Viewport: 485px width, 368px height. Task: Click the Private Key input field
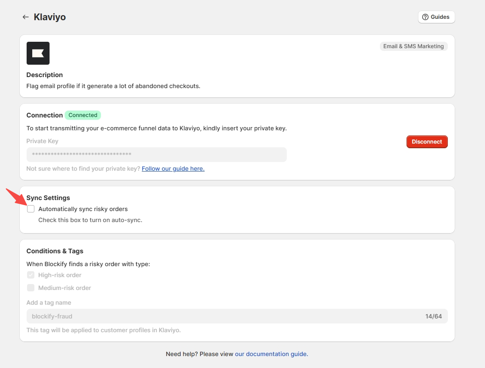(156, 155)
